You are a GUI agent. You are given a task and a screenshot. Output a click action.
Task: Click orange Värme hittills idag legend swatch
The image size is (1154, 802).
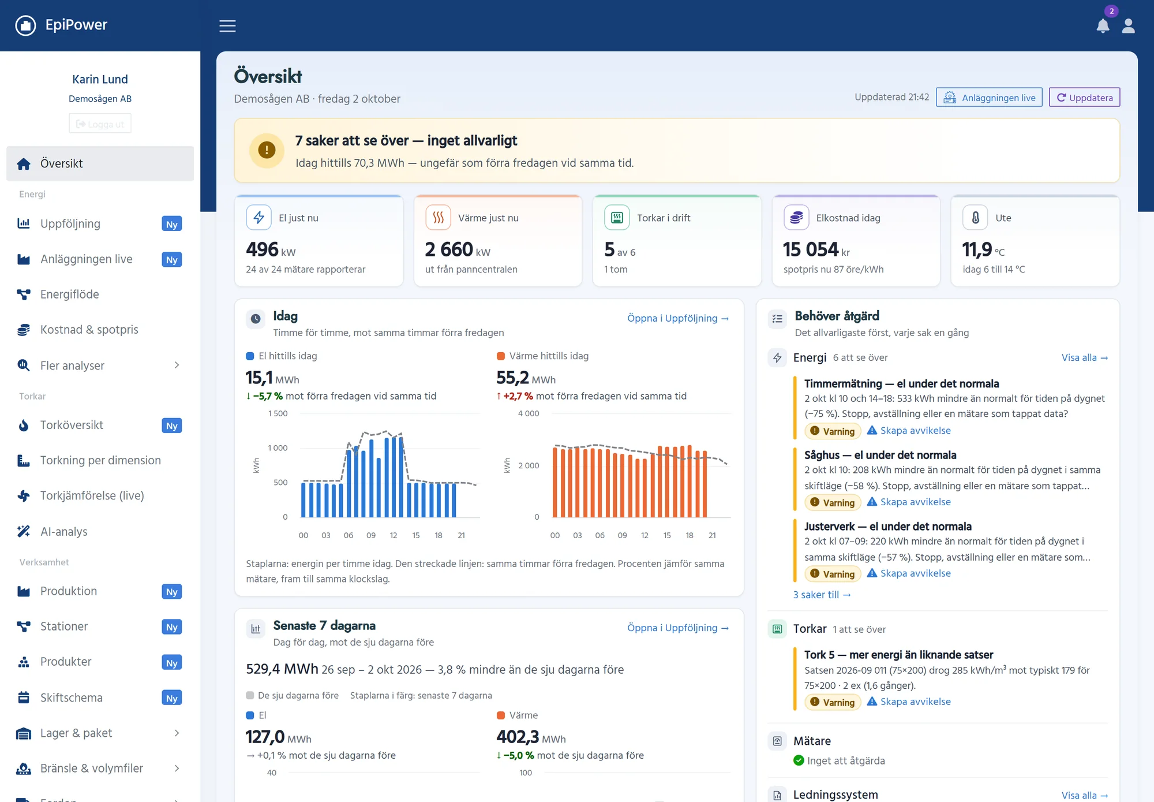(x=501, y=356)
